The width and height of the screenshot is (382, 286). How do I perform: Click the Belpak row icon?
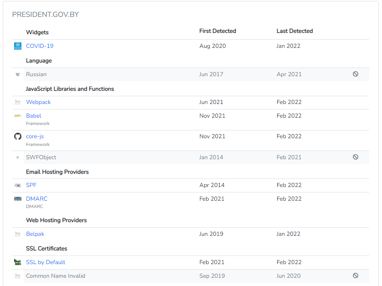pos(18,234)
